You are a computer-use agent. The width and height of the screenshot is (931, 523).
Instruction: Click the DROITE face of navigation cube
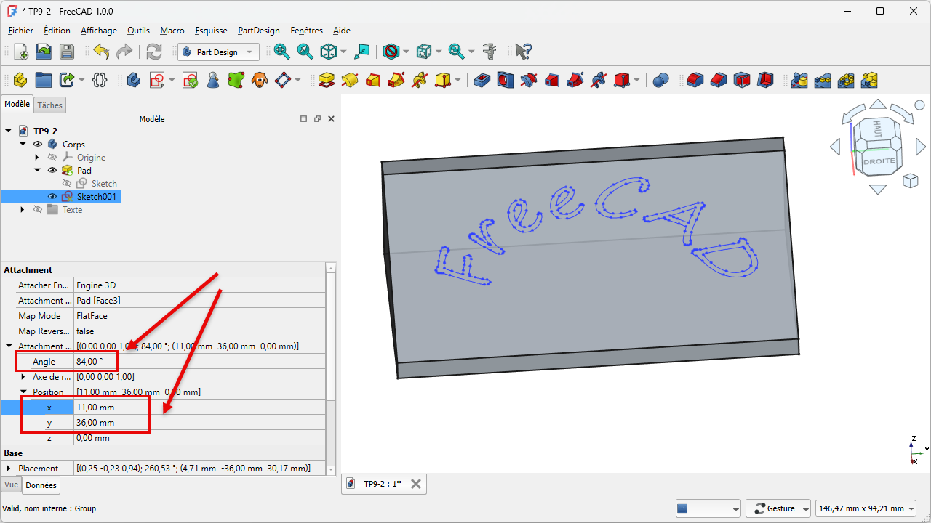pos(879,161)
